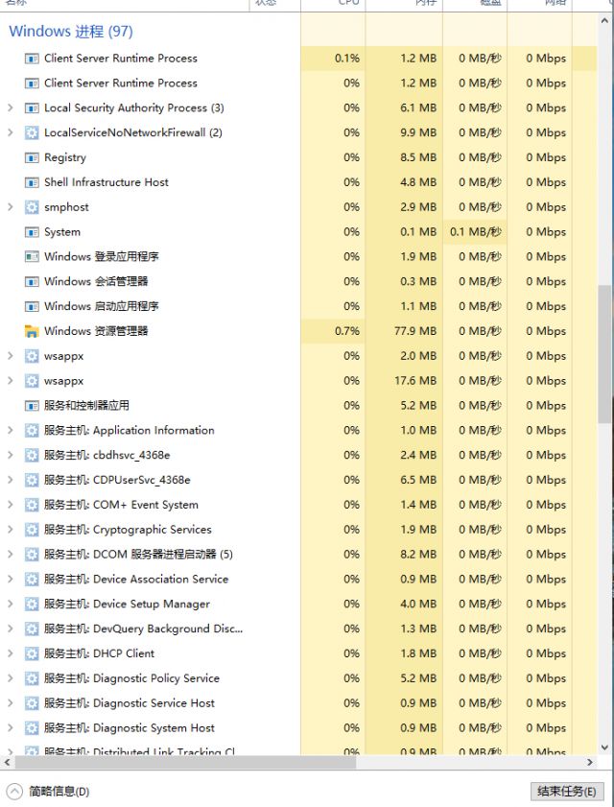Viewport: 614px width, 807px height.
Task: Click horizontal scroll left arrow
Action: tap(7, 762)
